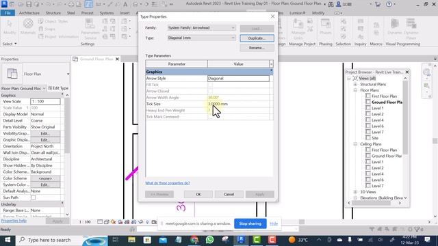Open the What do these properties do link
Viewport: 438px width, 246px height.
pyautogui.click(x=167, y=183)
